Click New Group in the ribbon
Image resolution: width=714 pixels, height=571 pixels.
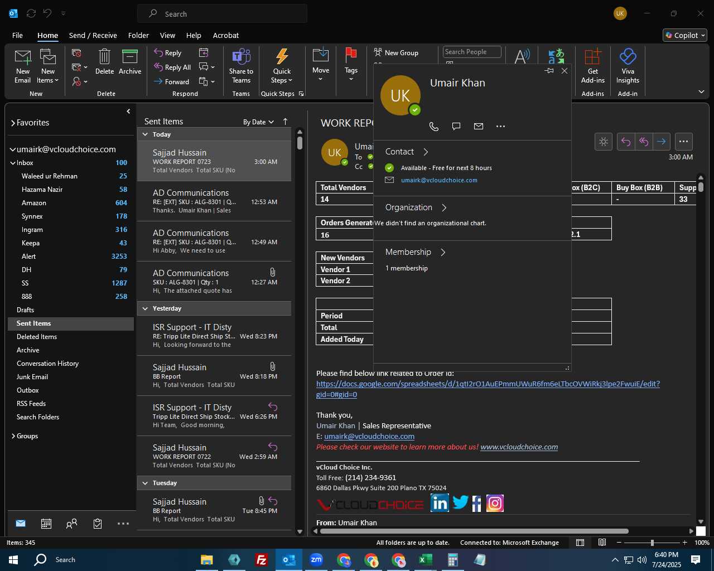click(396, 52)
